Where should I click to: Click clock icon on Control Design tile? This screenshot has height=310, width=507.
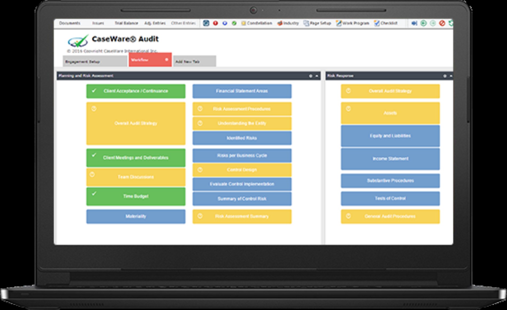(200, 170)
